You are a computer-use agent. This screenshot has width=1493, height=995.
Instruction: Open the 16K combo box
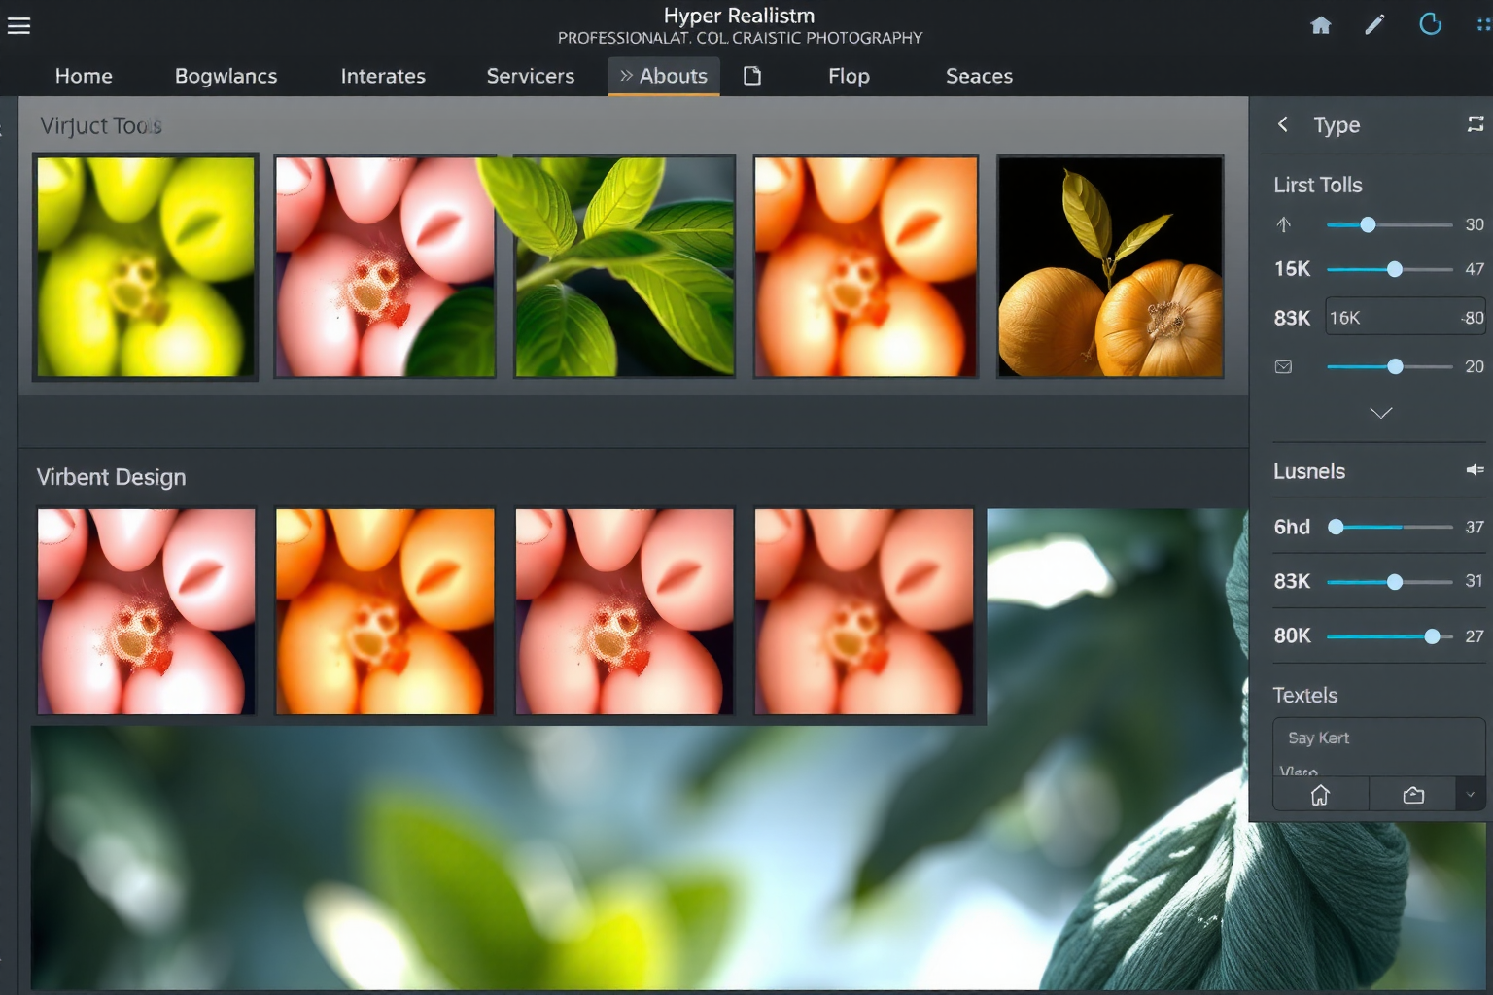point(1405,318)
